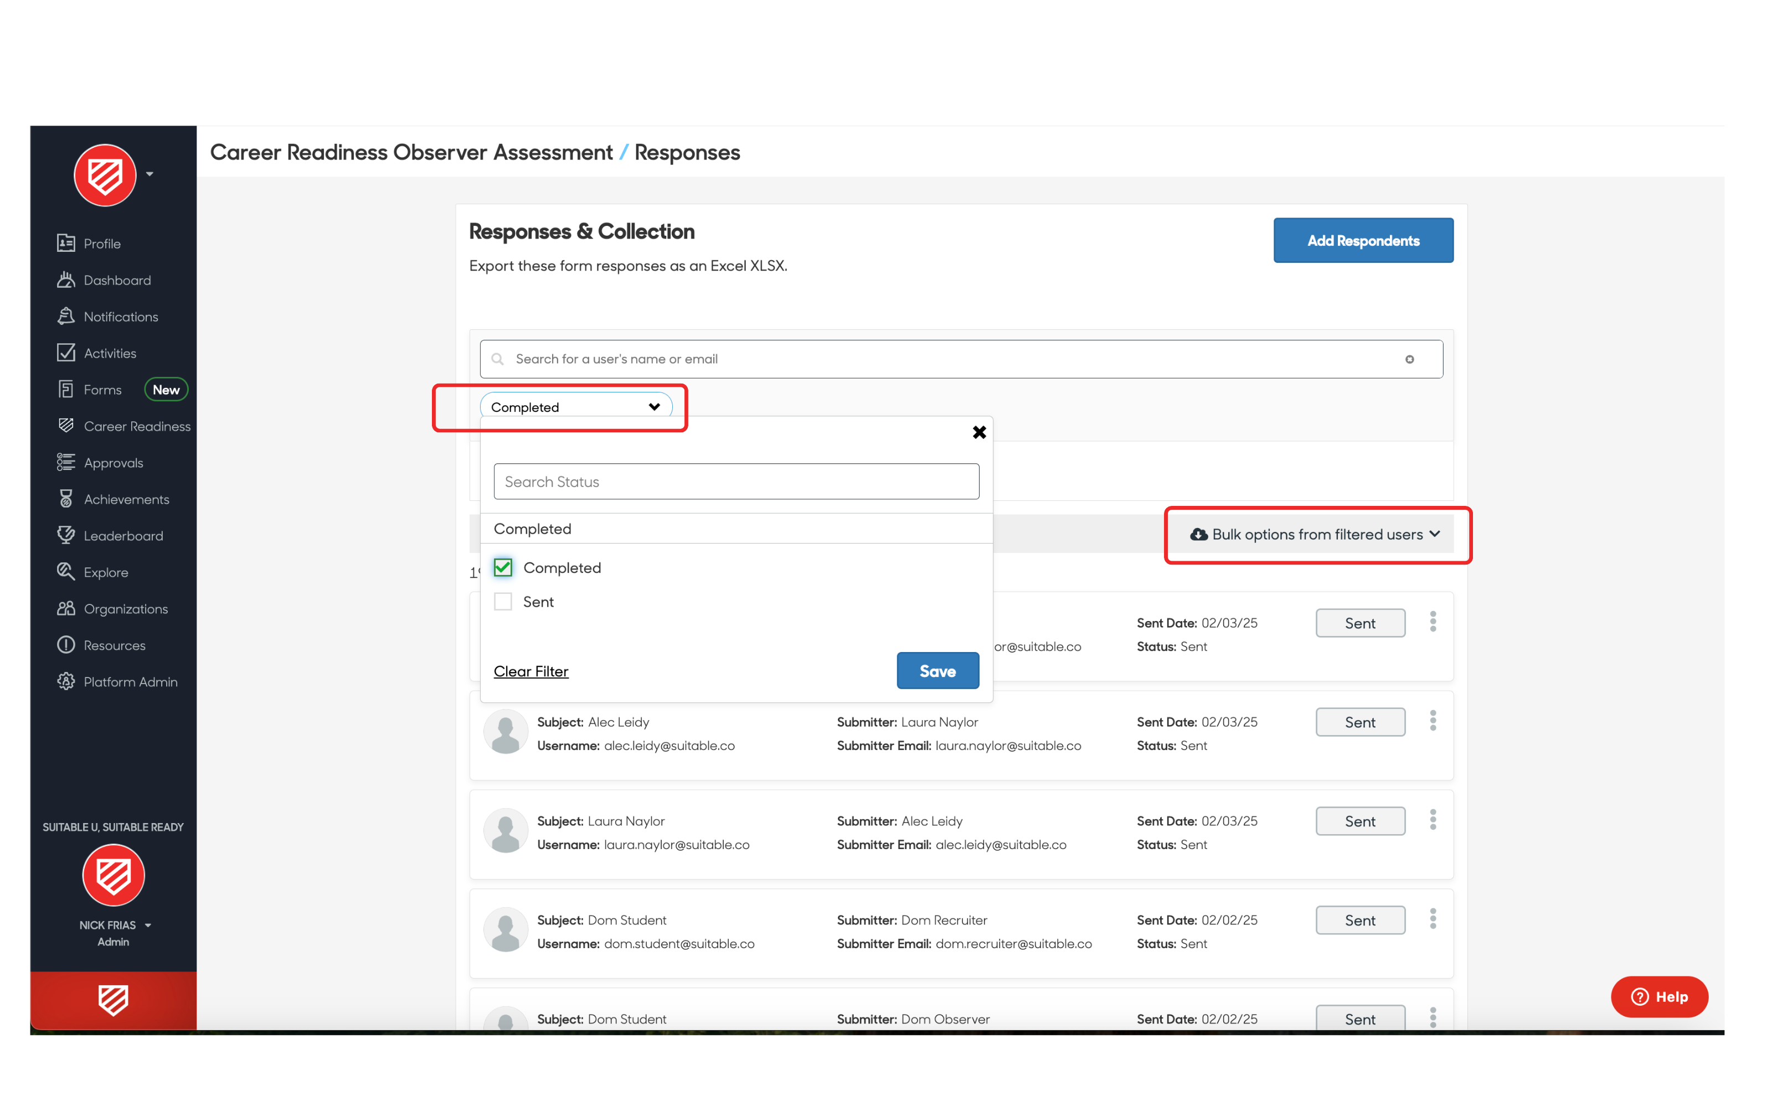Viewport: 1772px width, 1107px height.
Task: Clear the user search field circle icon
Action: click(1409, 359)
